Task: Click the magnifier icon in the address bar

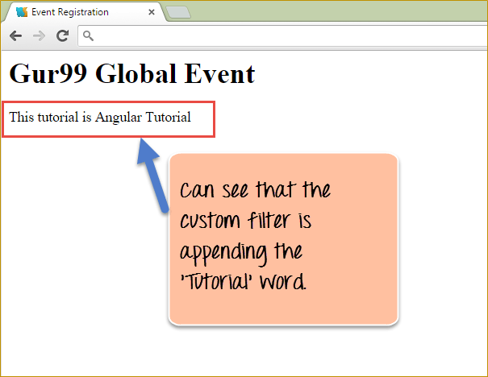Action: (x=89, y=36)
